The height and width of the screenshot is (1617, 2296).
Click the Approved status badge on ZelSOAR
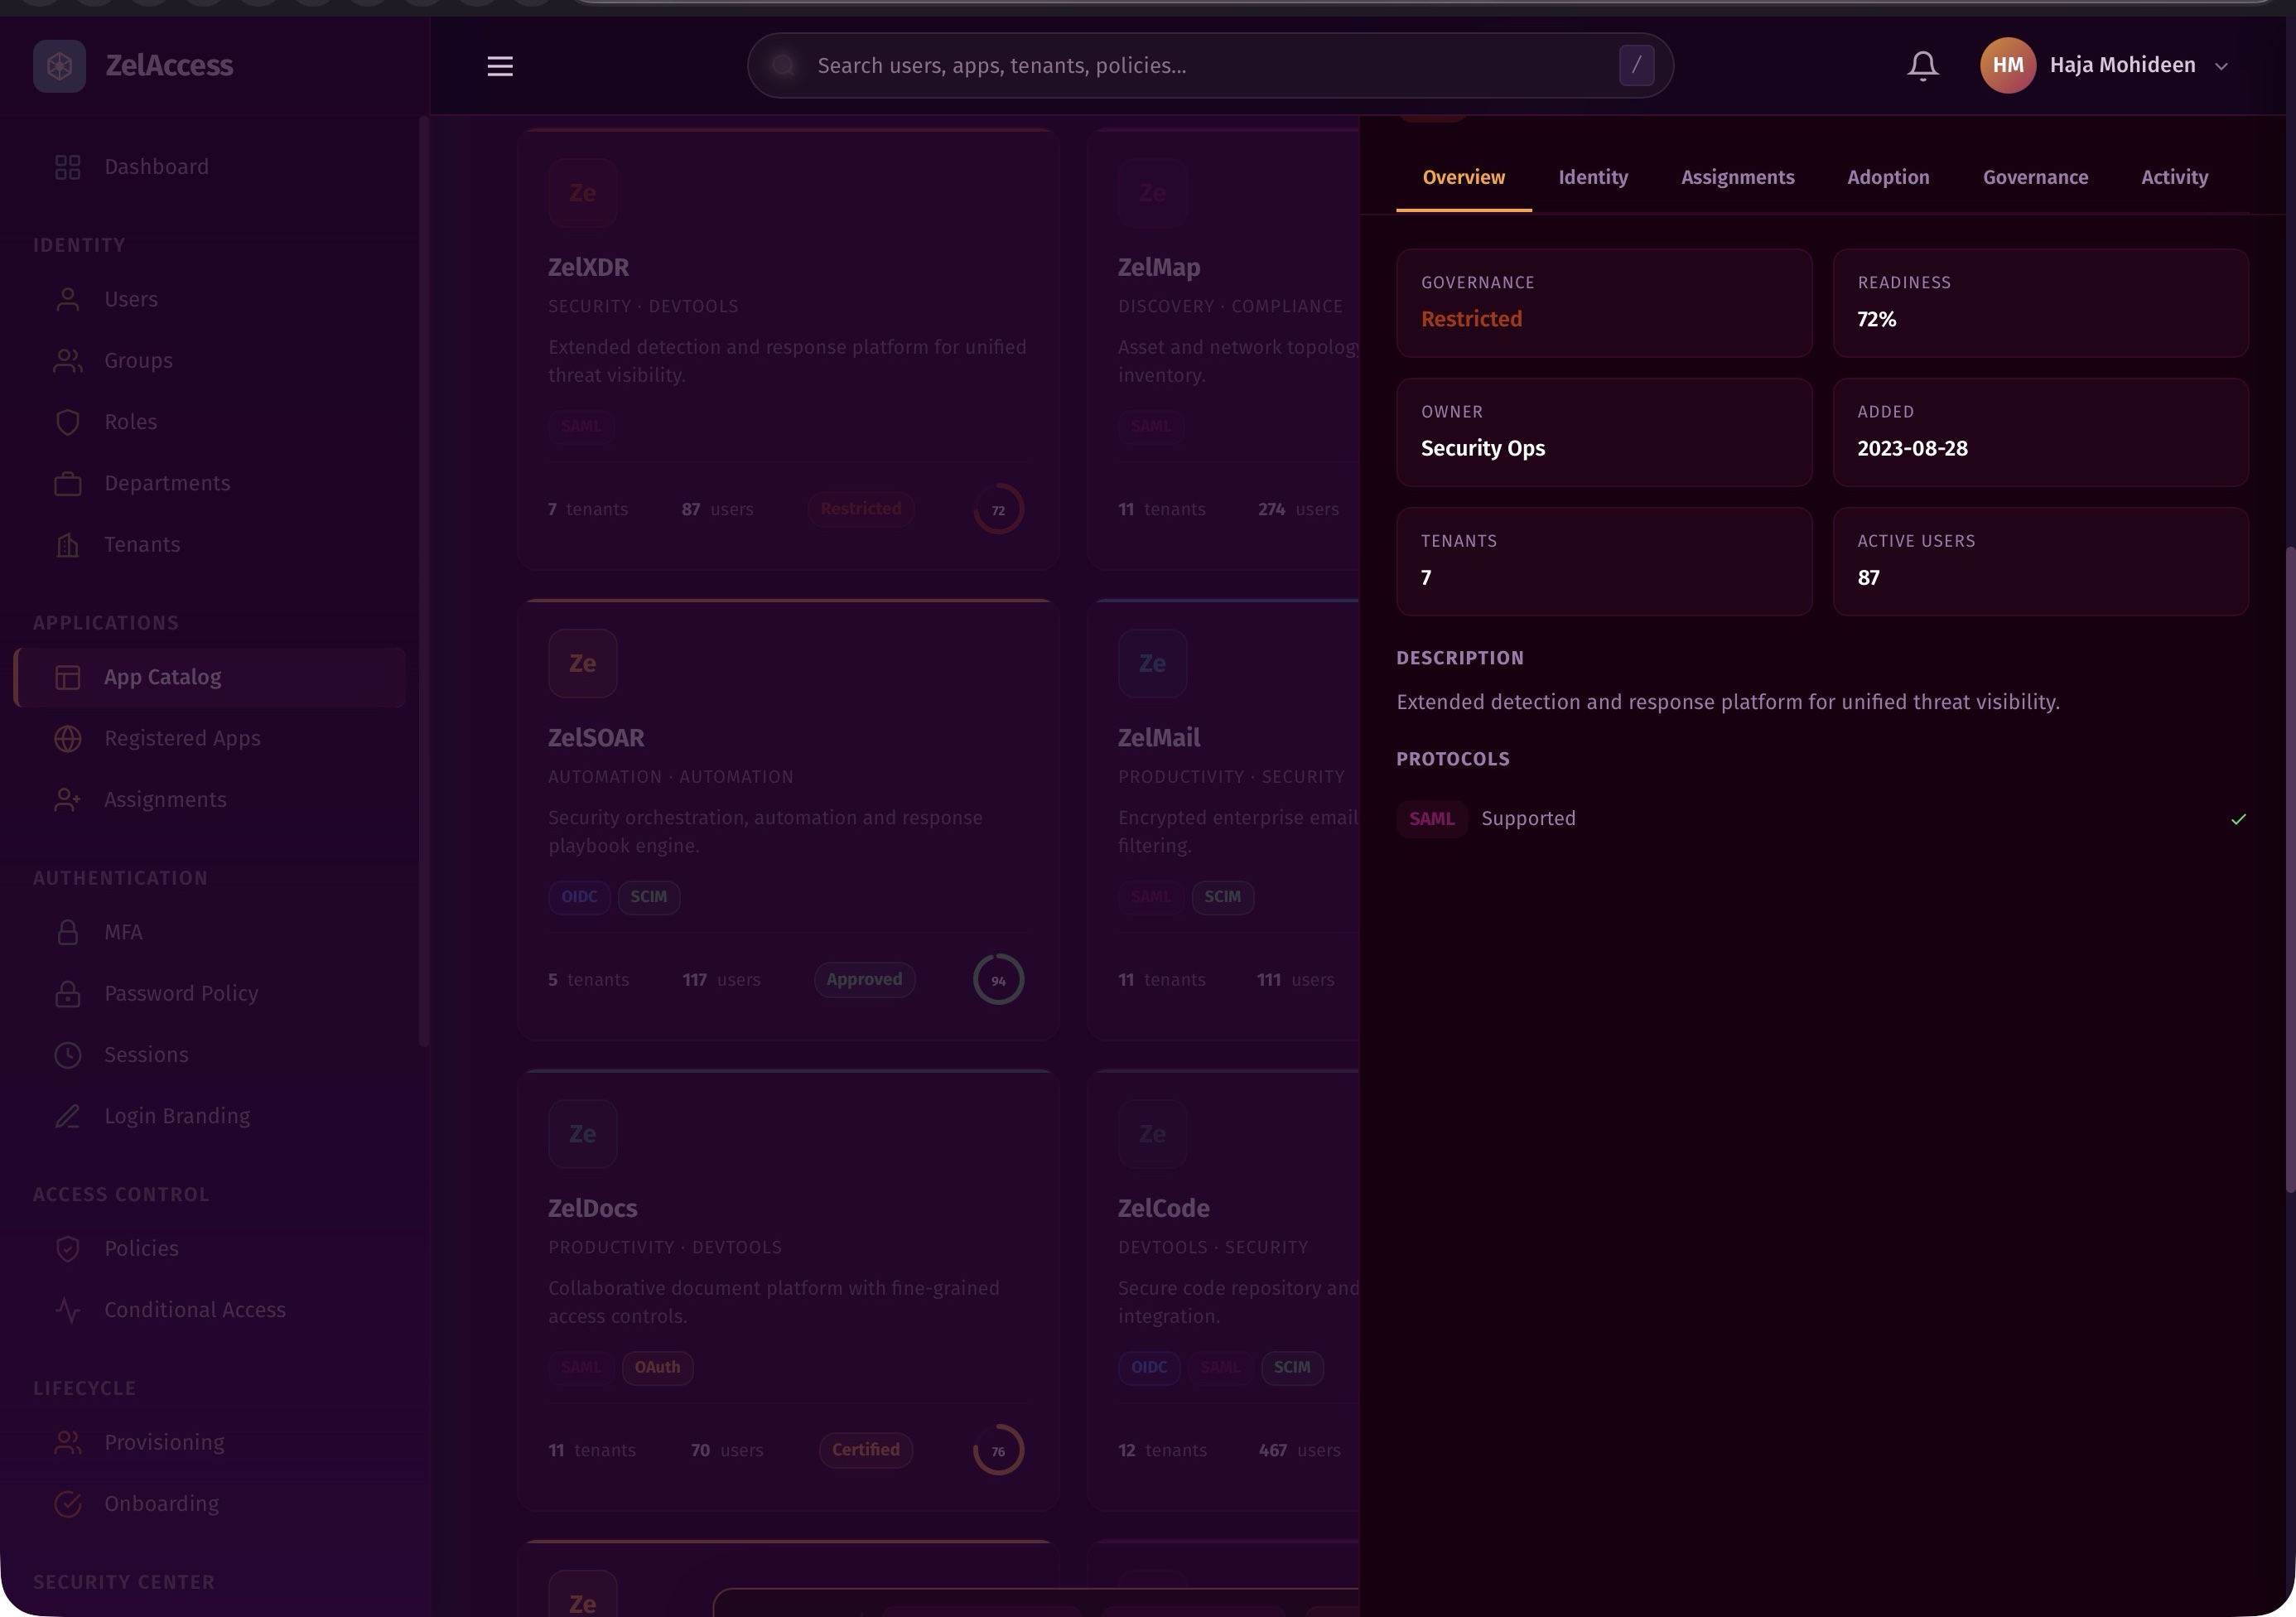pos(864,979)
